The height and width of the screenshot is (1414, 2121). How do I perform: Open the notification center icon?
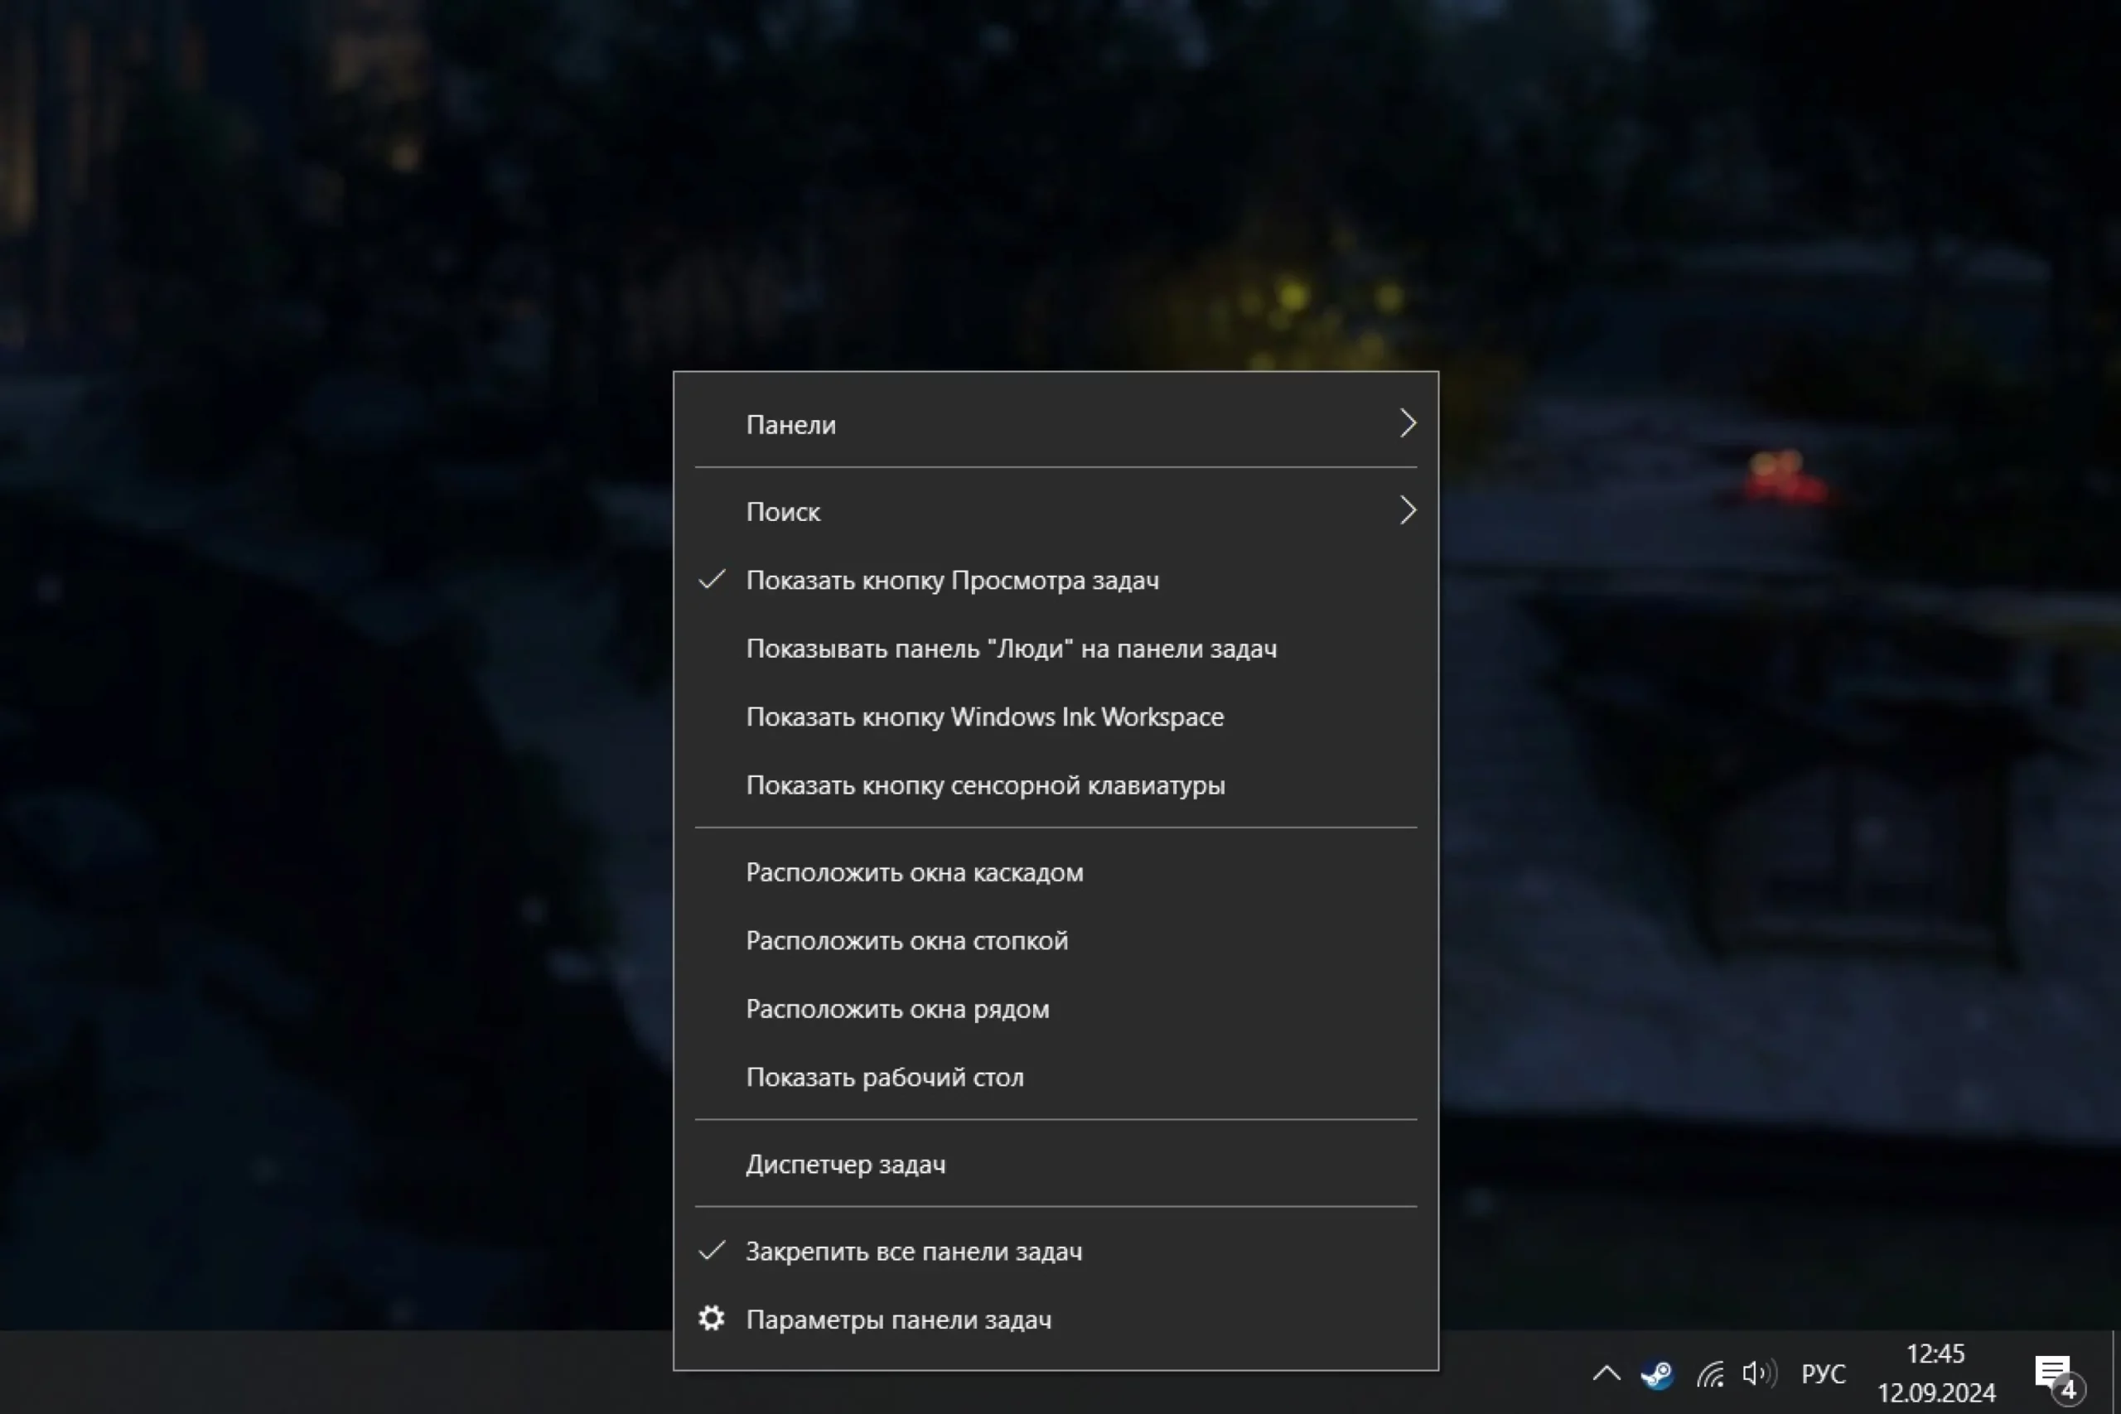(x=2056, y=1374)
